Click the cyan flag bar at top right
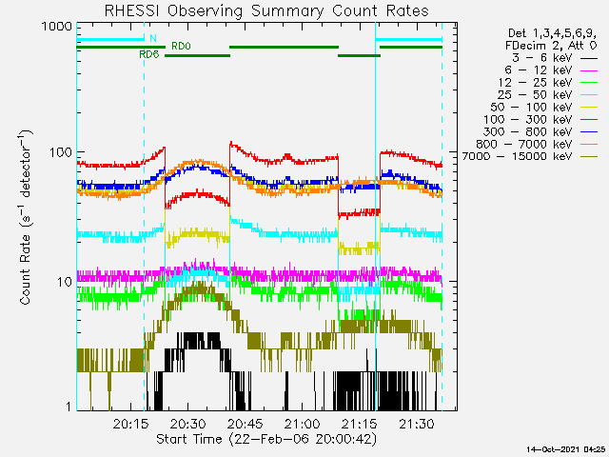 click(408, 39)
